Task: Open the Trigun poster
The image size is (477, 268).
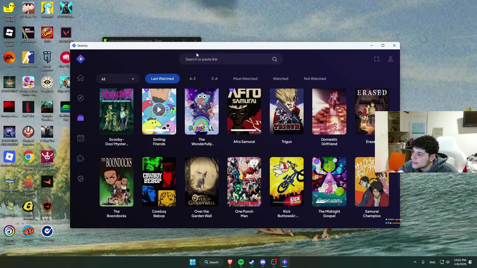Action: 287,111
